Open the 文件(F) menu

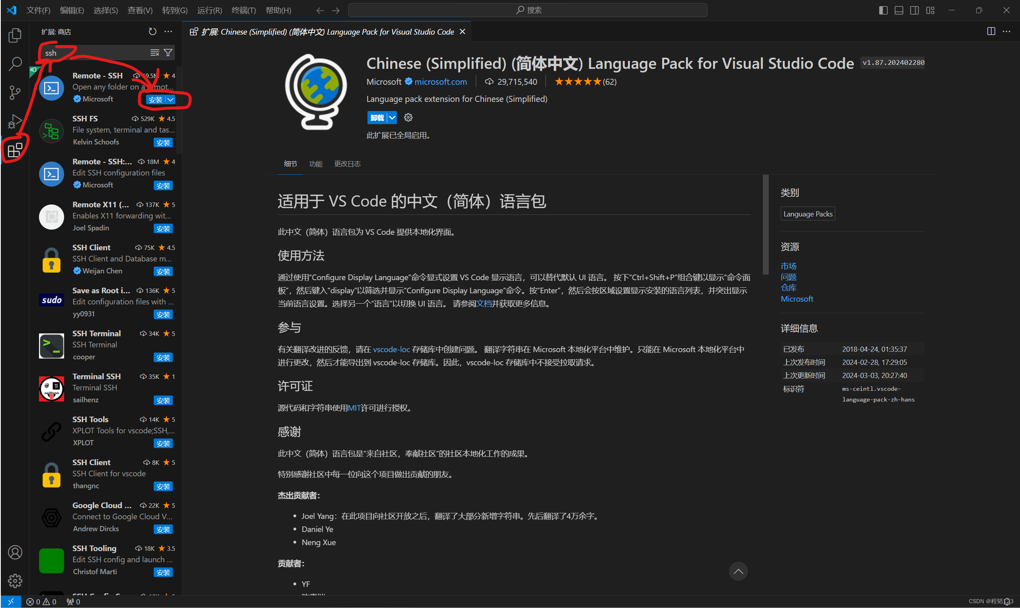(x=38, y=10)
